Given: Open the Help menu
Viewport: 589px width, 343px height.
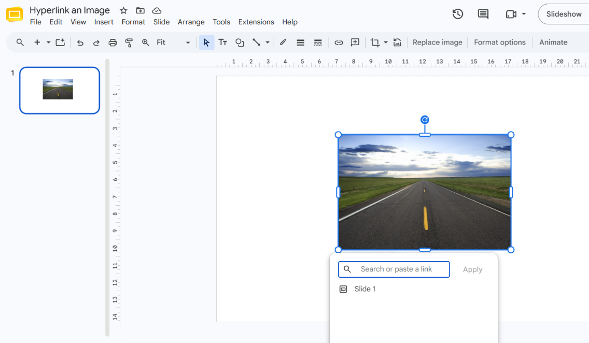Looking at the screenshot, I should pyautogui.click(x=290, y=22).
